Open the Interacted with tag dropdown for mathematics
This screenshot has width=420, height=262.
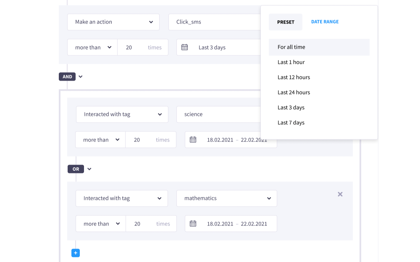click(122, 198)
